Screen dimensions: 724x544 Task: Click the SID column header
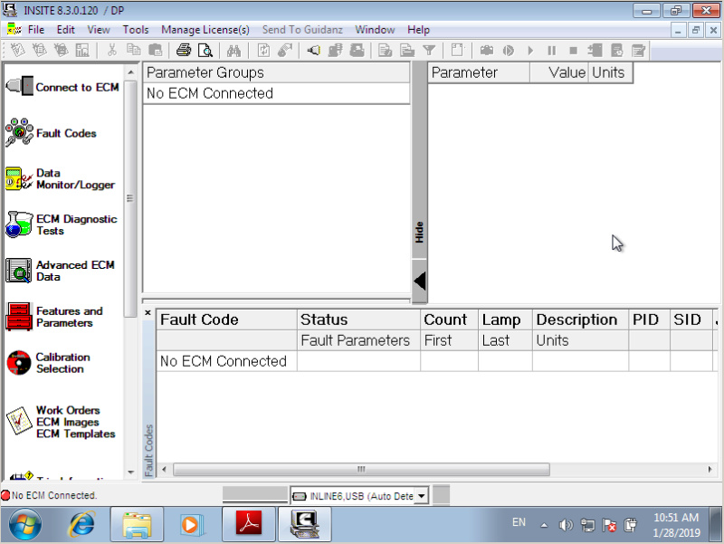point(691,320)
